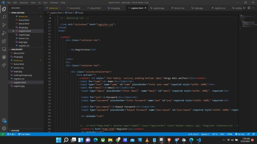257x144 pixels.
Task: Open the GitHub view in activity bar
Action: coord(4,57)
